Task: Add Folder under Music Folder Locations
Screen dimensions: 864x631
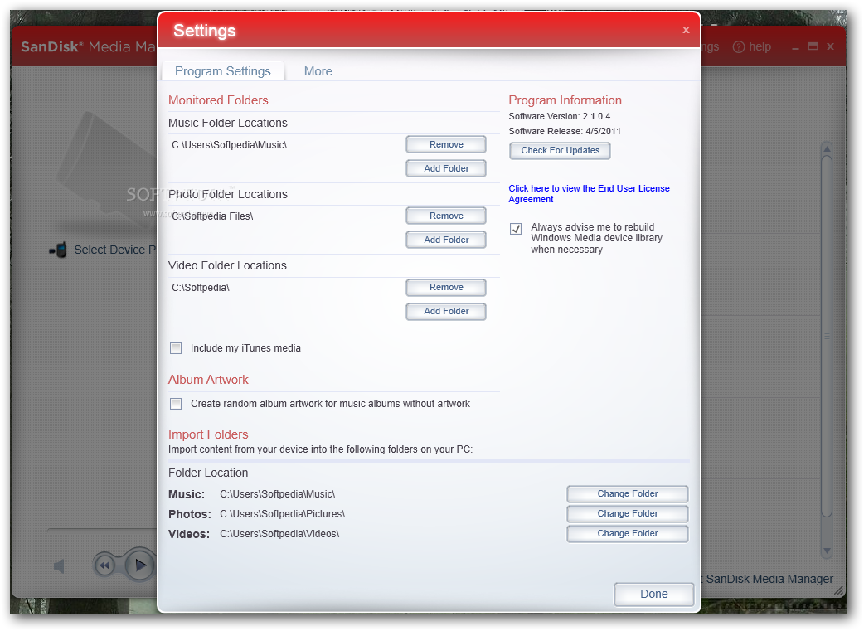Action: click(x=446, y=168)
